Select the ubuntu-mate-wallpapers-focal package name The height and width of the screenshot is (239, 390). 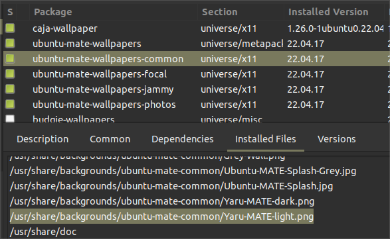coord(100,74)
